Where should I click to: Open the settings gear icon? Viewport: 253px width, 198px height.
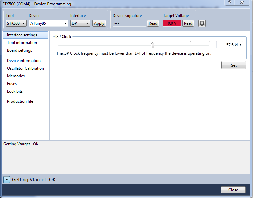pyautogui.click(x=202, y=23)
